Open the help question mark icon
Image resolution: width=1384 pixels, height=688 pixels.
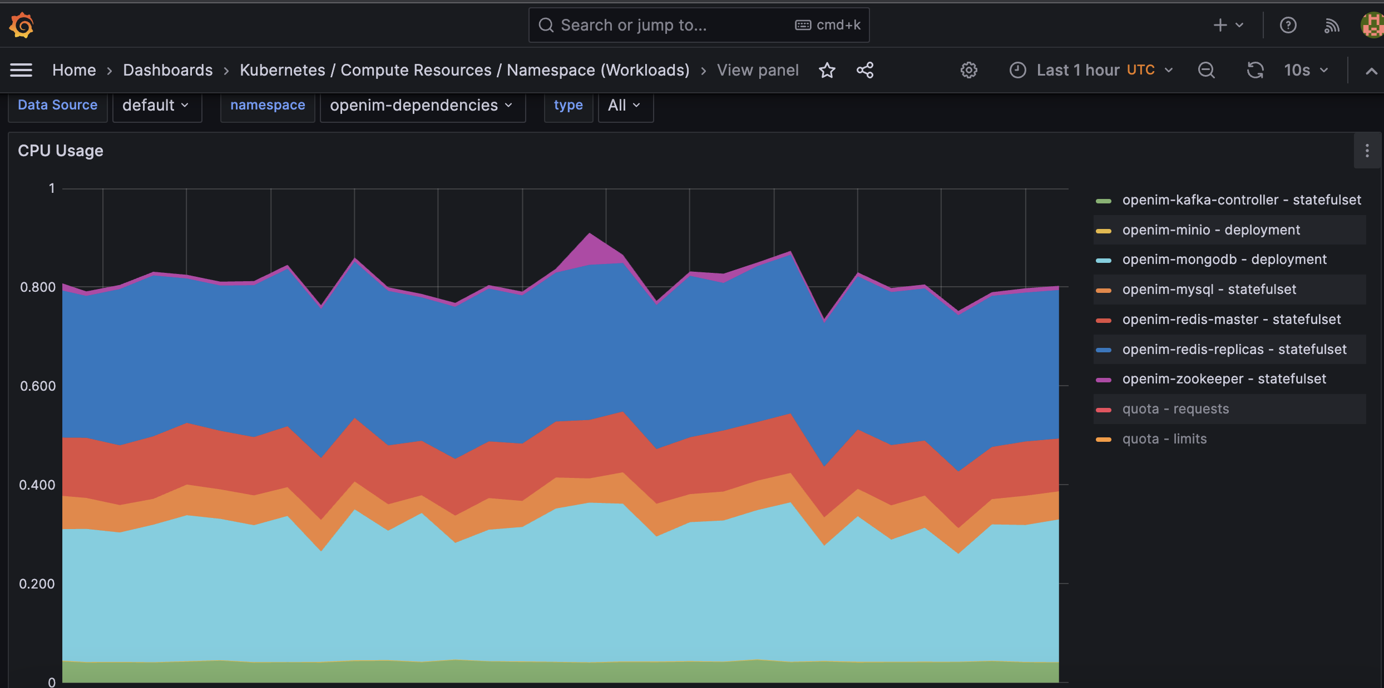click(x=1288, y=25)
